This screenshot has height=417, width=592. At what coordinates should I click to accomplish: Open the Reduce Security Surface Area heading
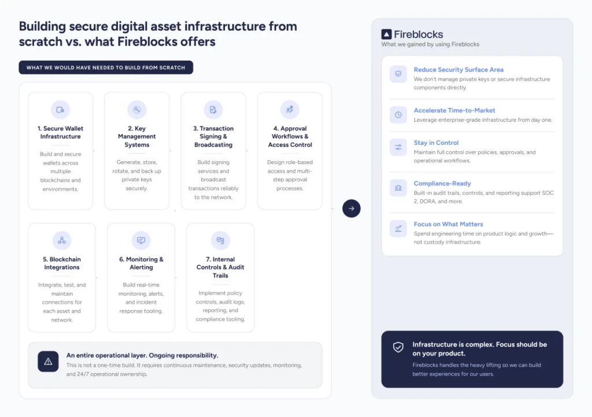tap(458, 70)
